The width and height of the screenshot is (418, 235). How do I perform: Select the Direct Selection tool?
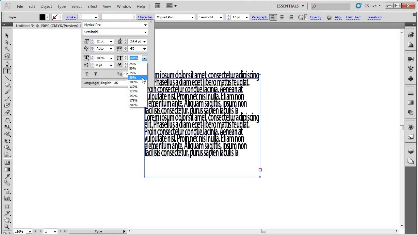(7, 42)
